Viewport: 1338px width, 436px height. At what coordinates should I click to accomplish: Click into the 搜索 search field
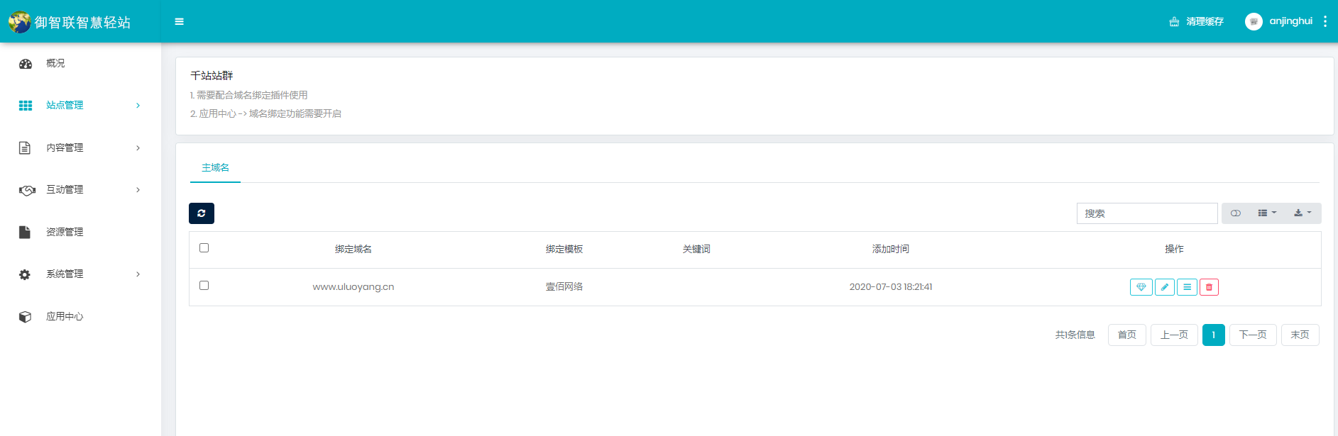(x=1146, y=213)
